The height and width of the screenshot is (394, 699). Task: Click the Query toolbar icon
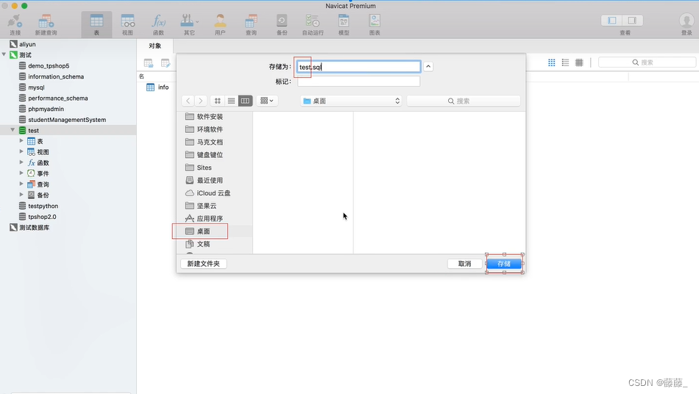coord(251,24)
